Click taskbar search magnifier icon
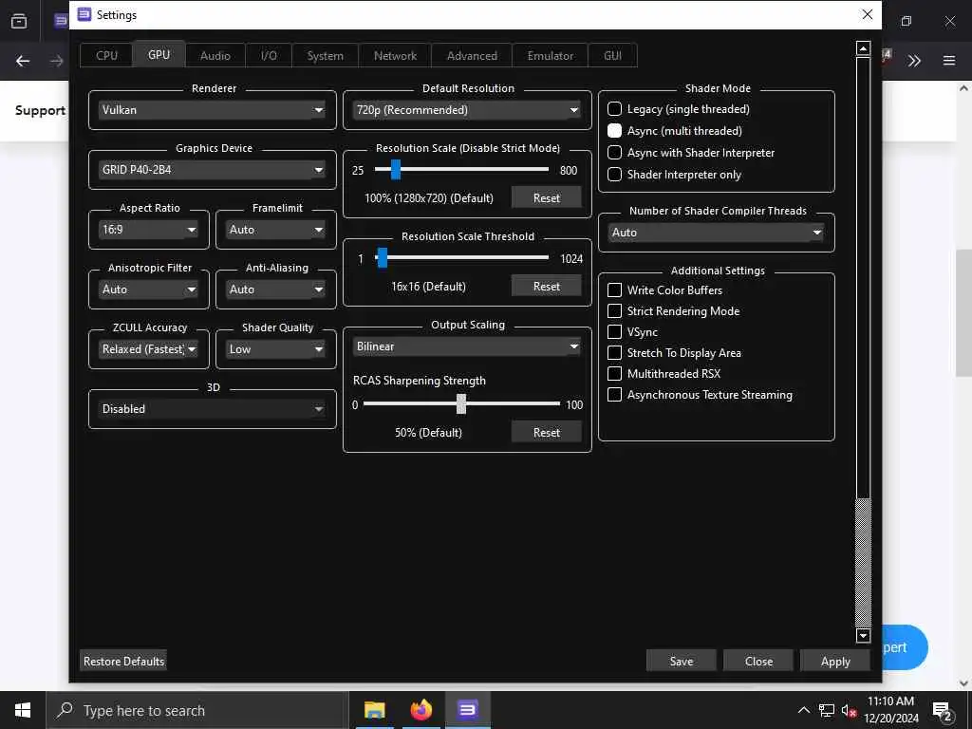 [65, 710]
